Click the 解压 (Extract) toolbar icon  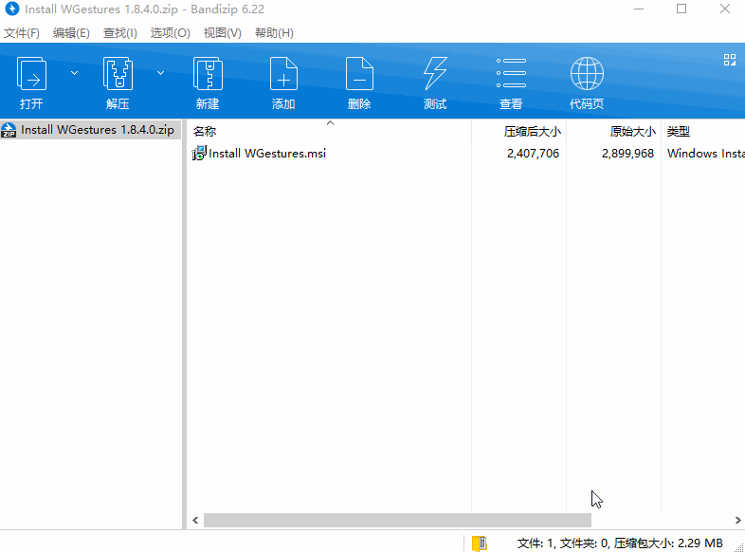[x=118, y=73]
